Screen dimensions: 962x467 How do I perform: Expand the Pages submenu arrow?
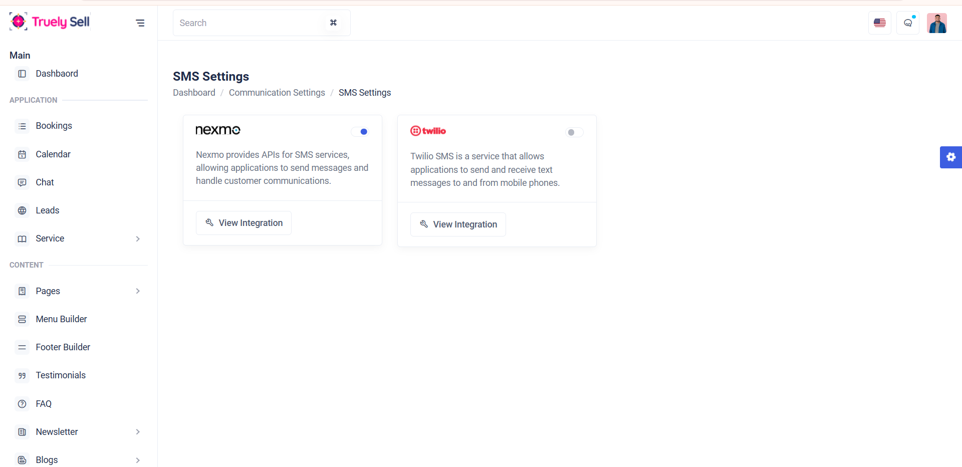138,291
